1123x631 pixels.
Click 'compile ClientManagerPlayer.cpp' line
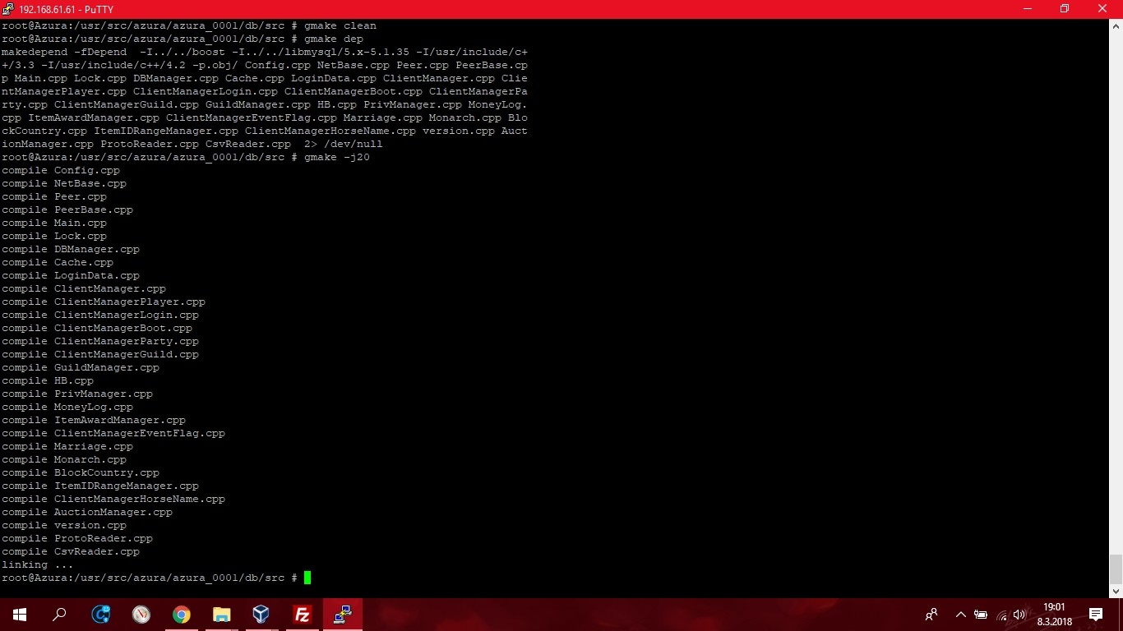(x=104, y=302)
